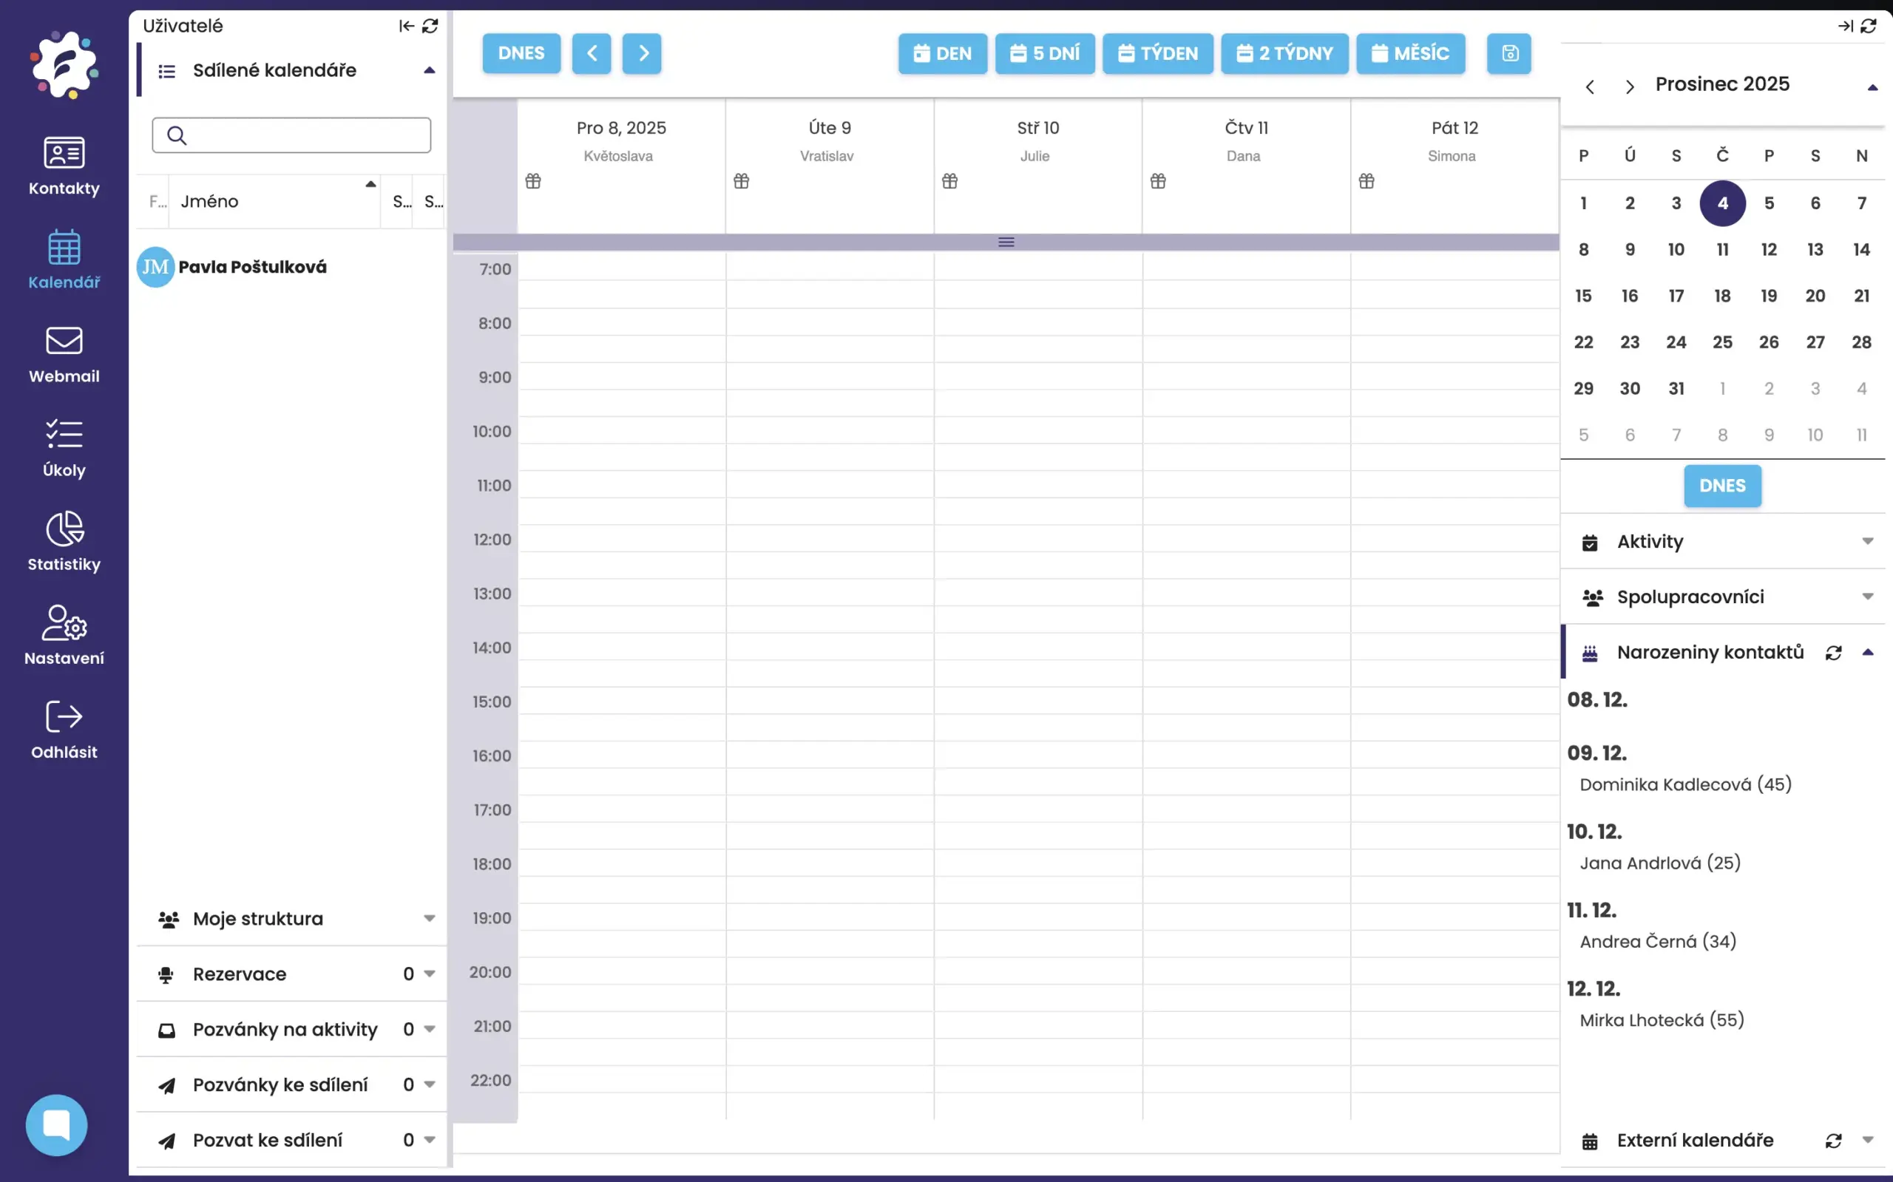
Task: Open the chat bubble widget
Action: tap(56, 1124)
